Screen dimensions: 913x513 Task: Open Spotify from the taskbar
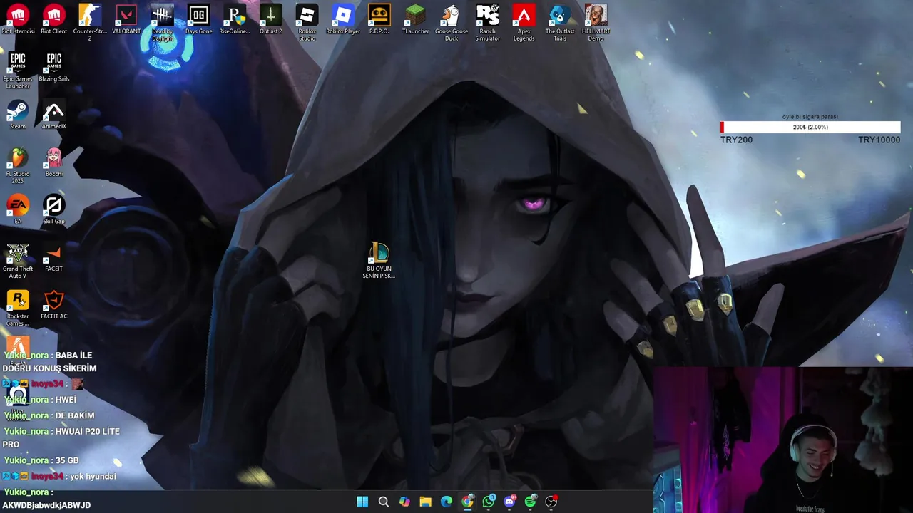(530, 502)
